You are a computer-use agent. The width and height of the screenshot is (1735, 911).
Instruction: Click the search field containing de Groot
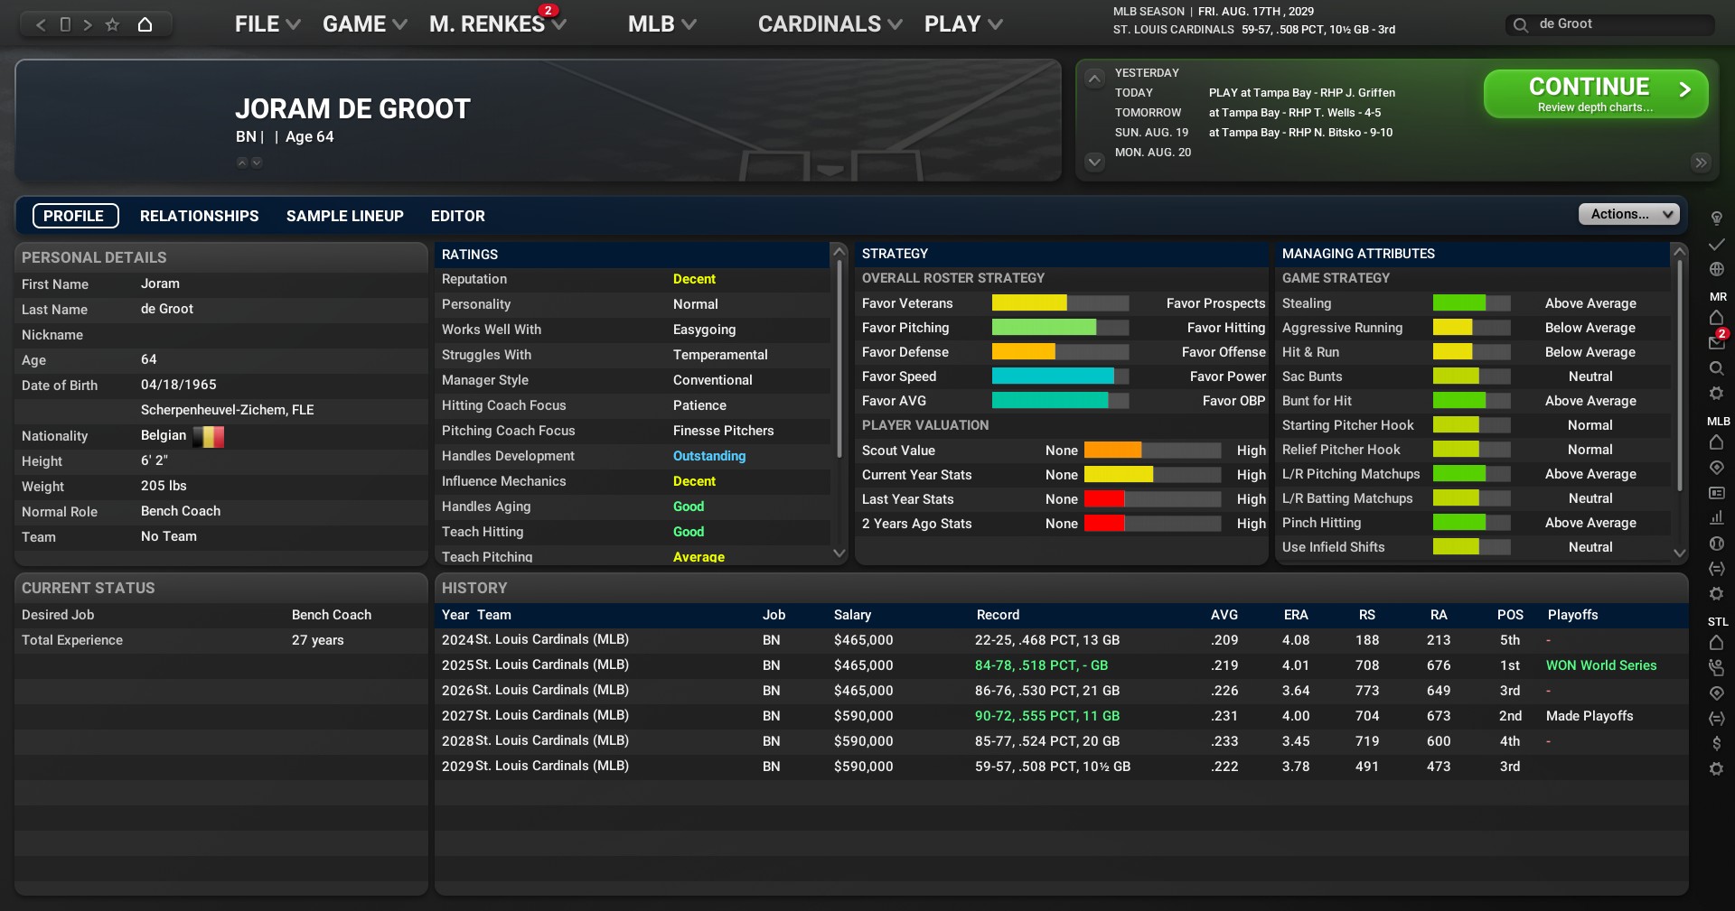pyautogui.click(x=1609, y=24)
